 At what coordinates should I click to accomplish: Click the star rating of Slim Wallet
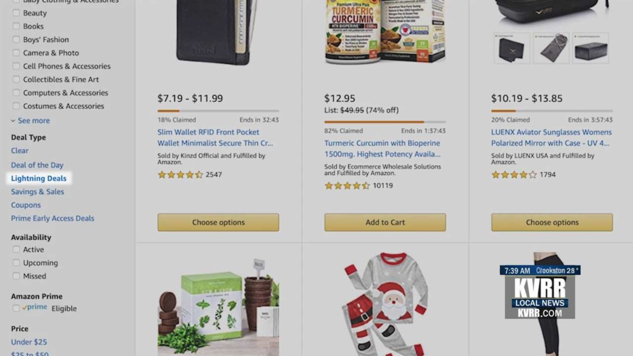click(x=180, y=175)
